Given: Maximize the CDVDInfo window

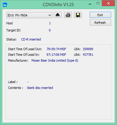Looking at the screenshot, I should click(x=98, y=4).
